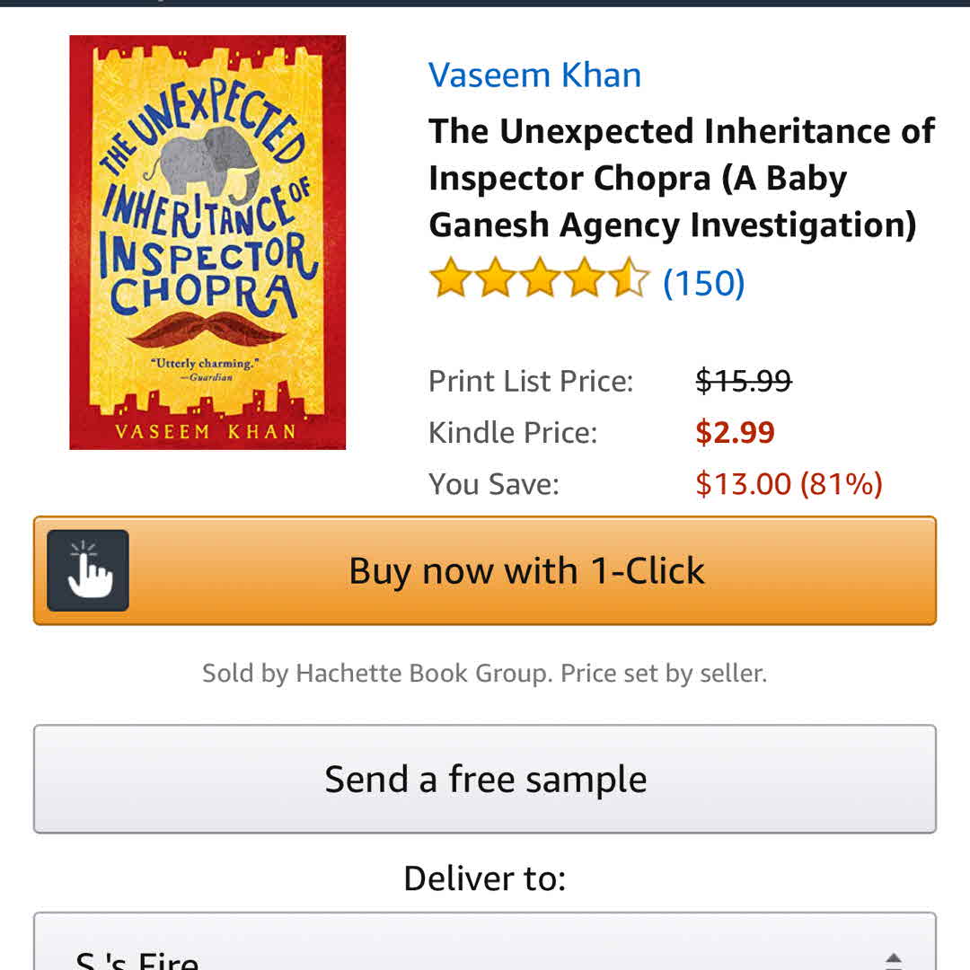The height and width of the screenshot is (970, 970).
Task: Tap the 1-Click hand pointer icon
Action: coord(88,570)
